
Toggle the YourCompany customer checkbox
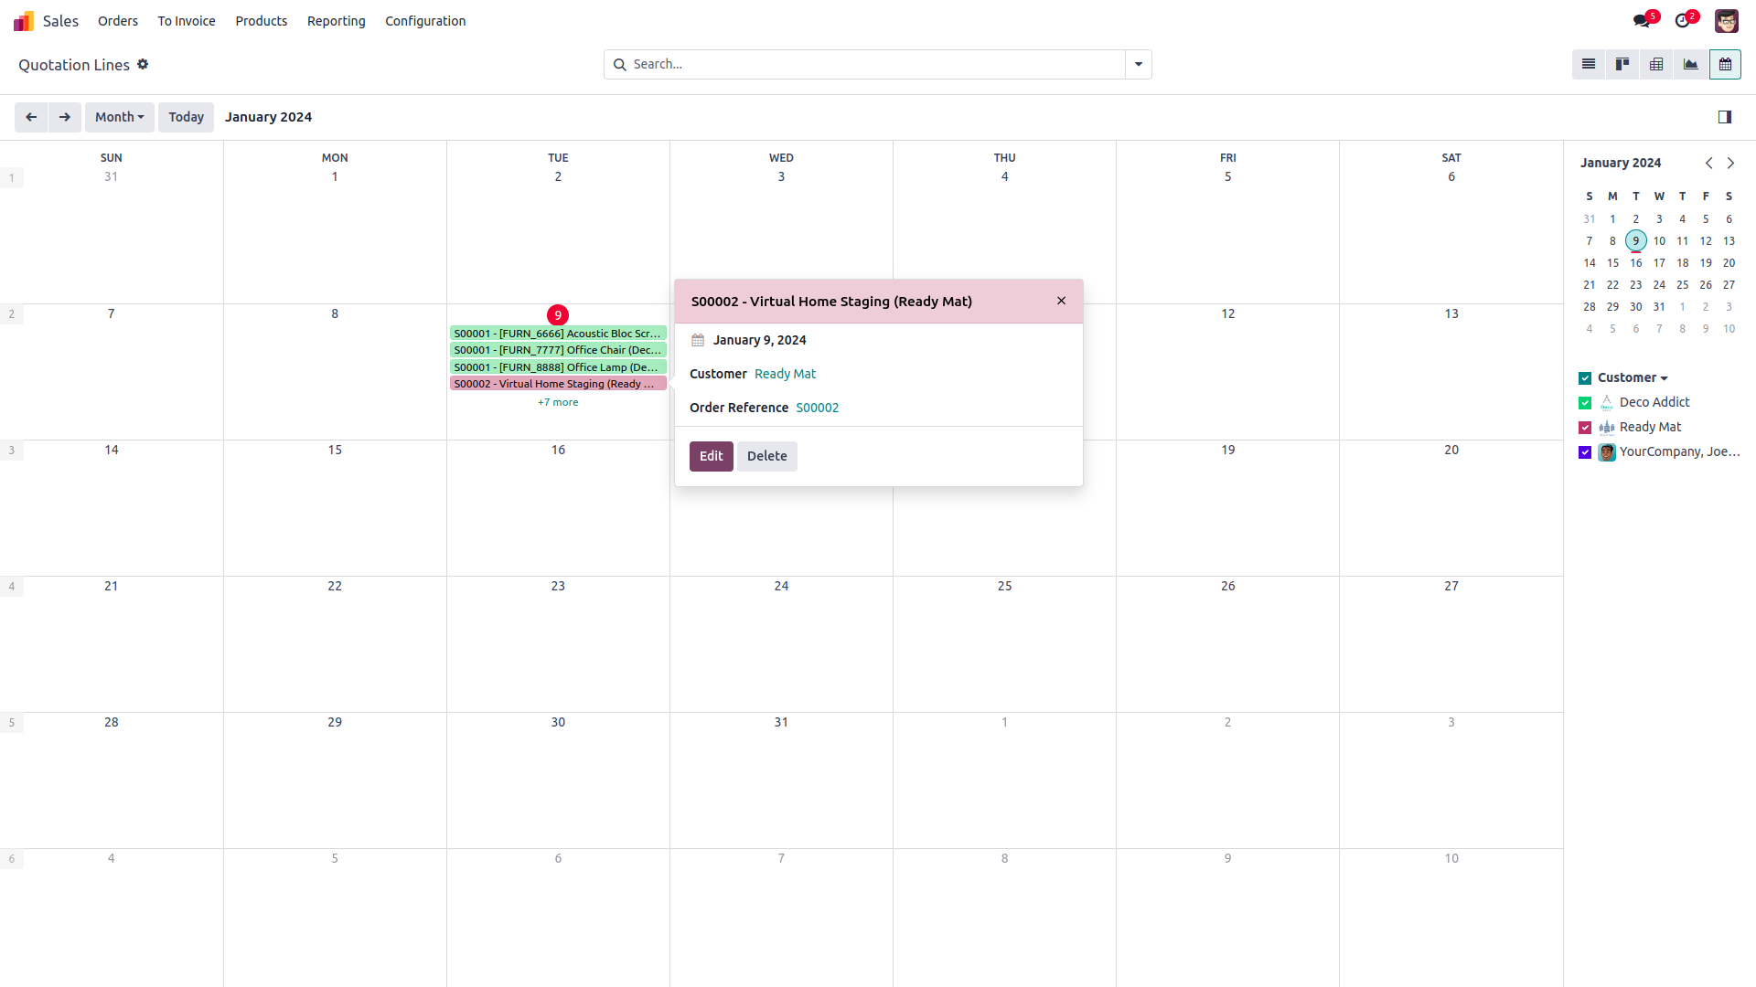(1585, 452)
